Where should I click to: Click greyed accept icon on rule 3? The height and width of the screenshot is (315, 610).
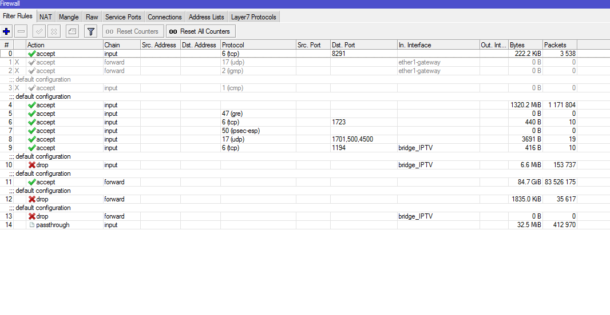click(x=32, y=88)
